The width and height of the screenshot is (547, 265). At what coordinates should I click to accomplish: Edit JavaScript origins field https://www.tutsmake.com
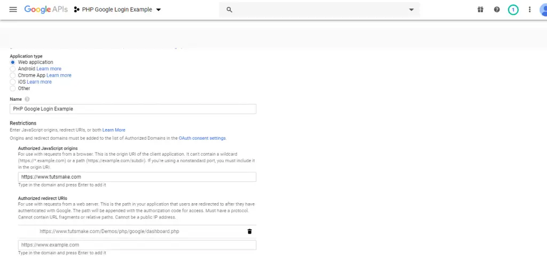(137, 177)
